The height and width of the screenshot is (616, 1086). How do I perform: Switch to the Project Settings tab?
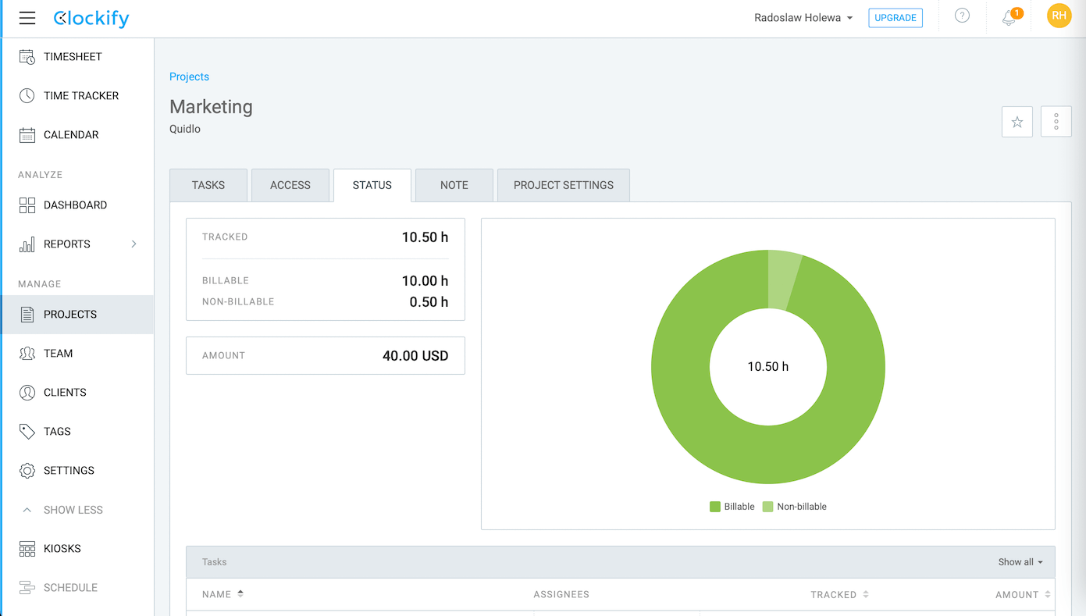coord(563,185)
